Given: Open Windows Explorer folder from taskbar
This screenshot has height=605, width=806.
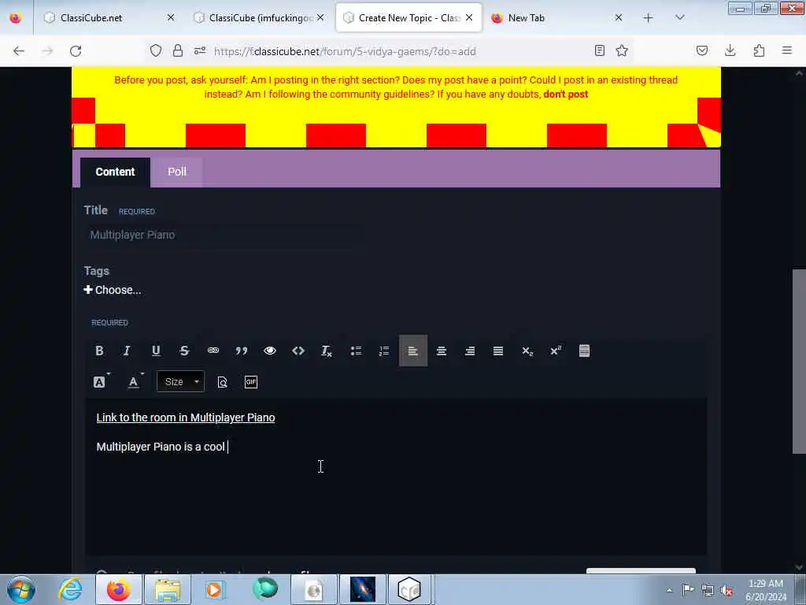Looking at the screenshot, I should [168, 589].
